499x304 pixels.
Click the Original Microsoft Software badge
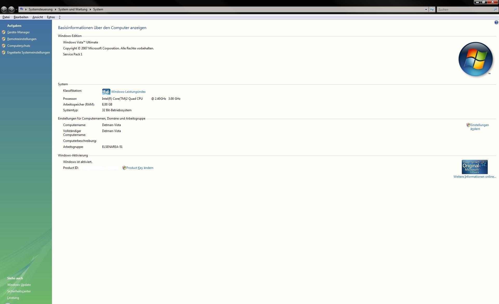[x=475, y=167]
